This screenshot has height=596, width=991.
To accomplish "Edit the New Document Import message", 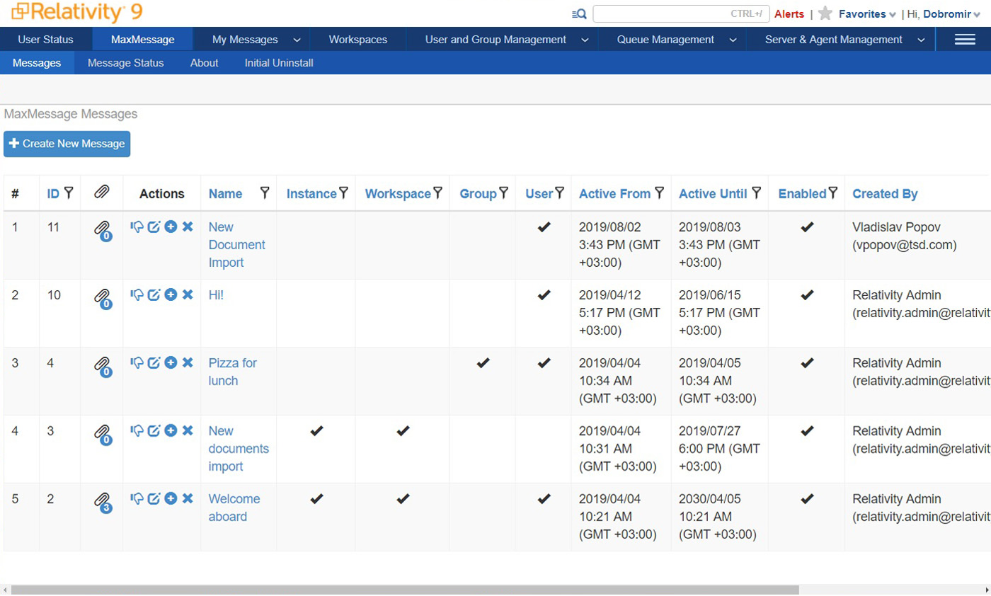I will [x=154, y=227].
